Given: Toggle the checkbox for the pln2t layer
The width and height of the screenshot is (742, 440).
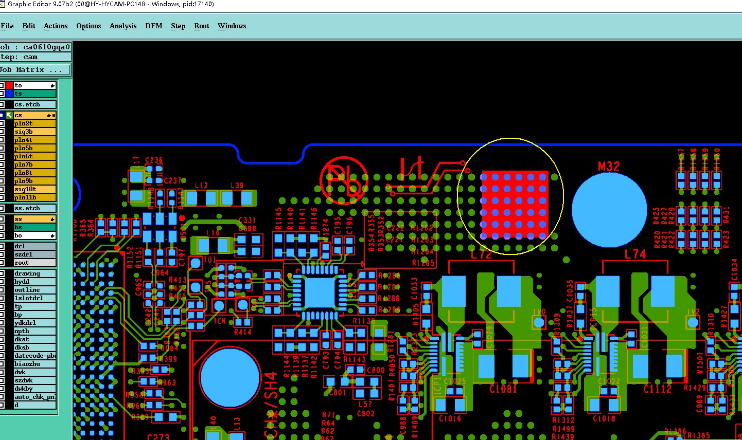Looking at the screenshot, I should 2,123.
